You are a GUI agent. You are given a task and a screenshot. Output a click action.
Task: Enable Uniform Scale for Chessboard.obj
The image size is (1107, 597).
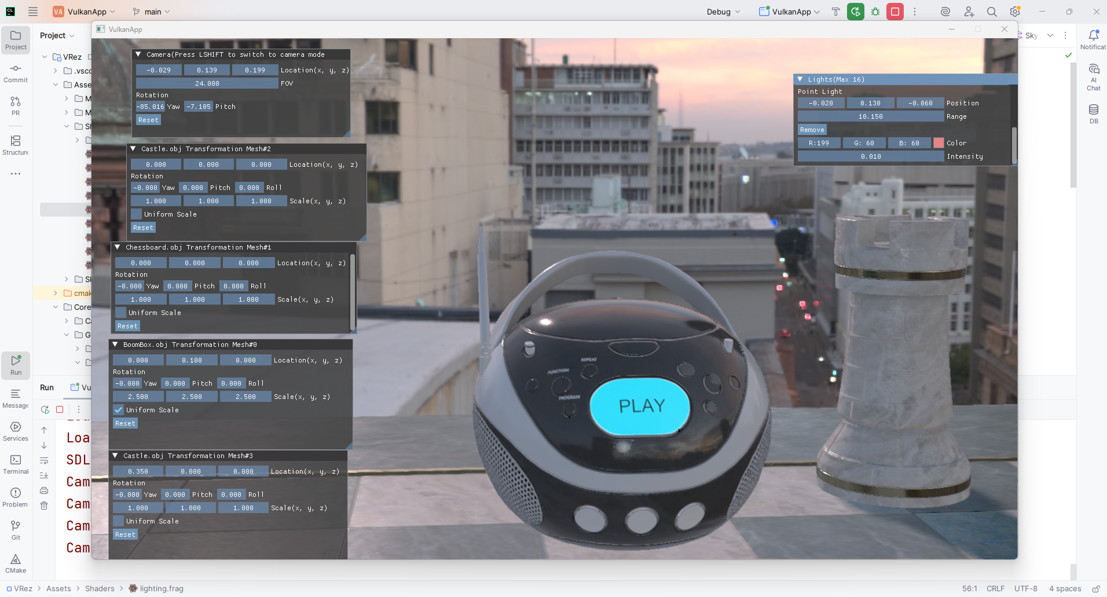coord(121,313)
